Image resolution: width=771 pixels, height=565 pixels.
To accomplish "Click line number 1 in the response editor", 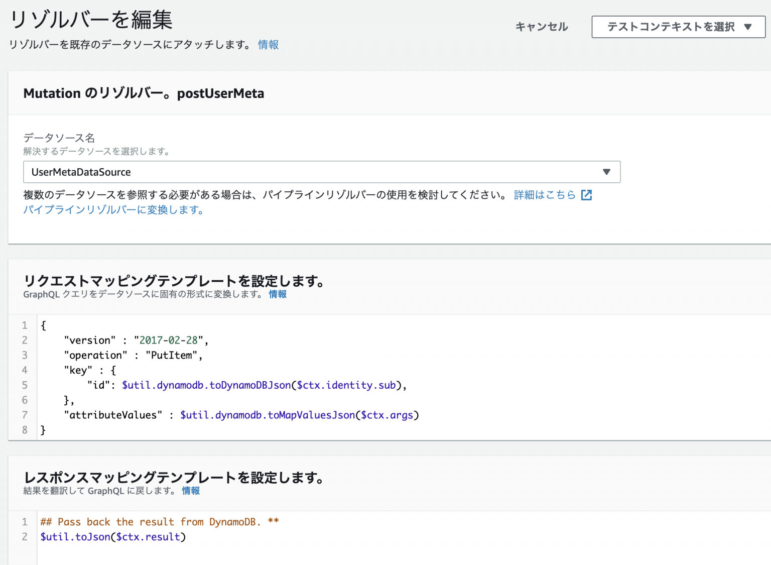I will (x=24, y=522).
